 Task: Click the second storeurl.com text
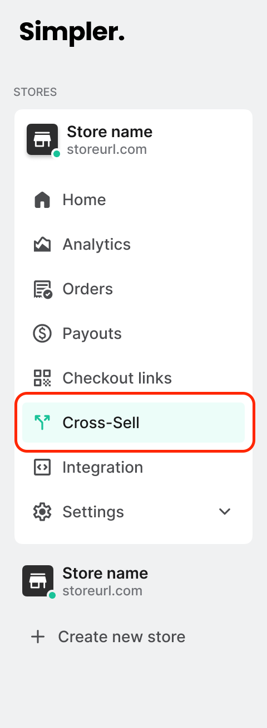pos(102,591)
